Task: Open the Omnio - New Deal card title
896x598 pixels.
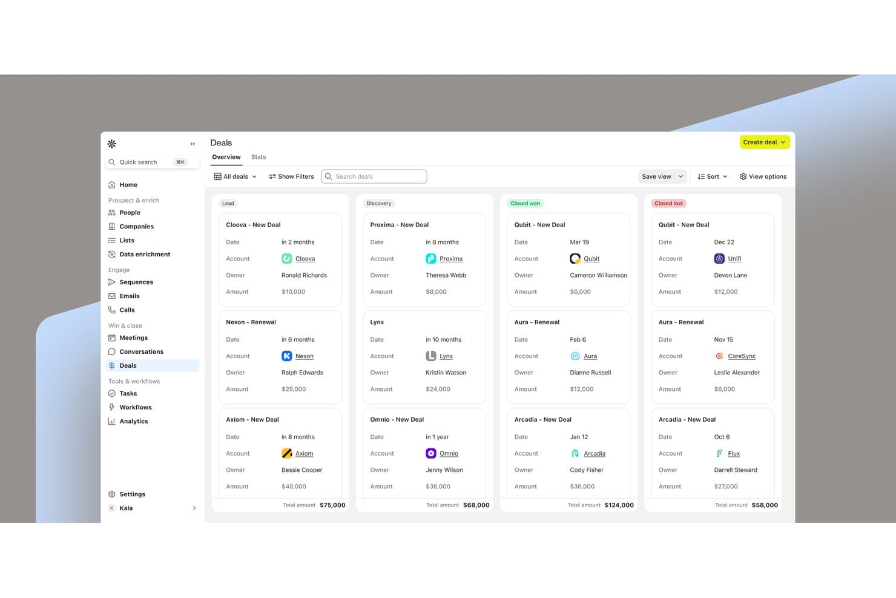Action: click(397, 420)
